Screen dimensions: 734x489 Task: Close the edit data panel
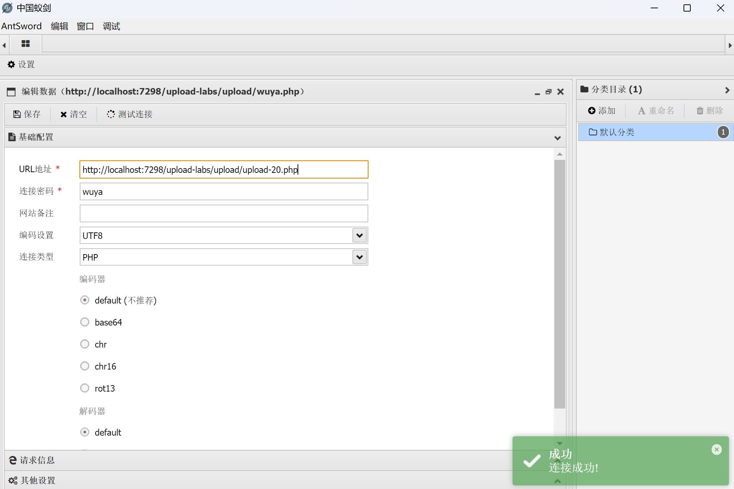(560, 92)
